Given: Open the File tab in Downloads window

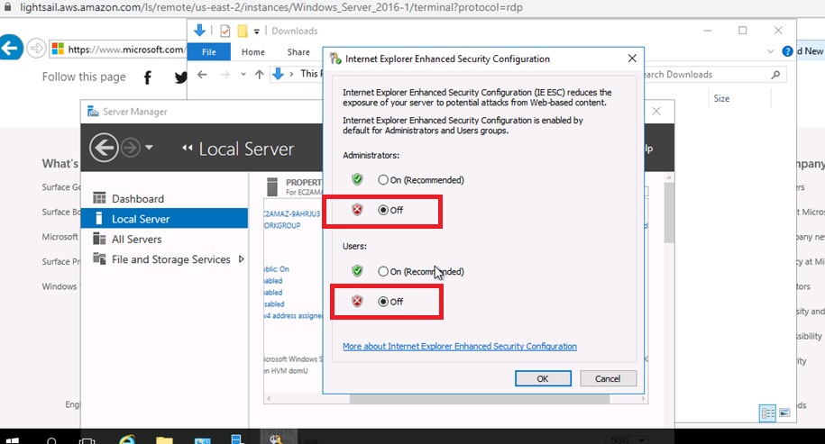Looking at the screenshot, I should click(209, 52).
